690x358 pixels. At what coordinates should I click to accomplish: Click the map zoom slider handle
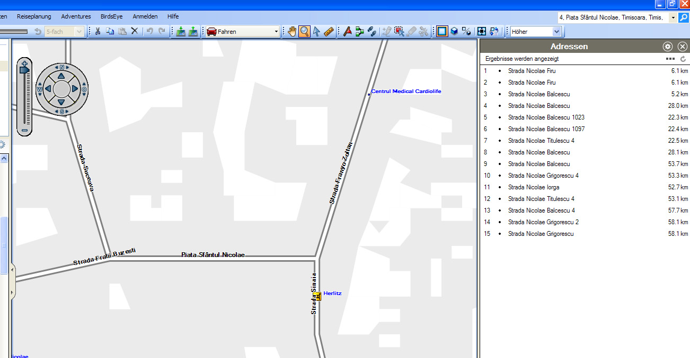[24, 70]
